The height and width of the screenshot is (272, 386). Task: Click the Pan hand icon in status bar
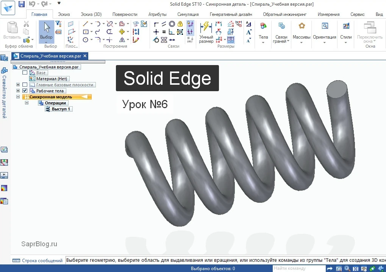click(x=364, y=269)
